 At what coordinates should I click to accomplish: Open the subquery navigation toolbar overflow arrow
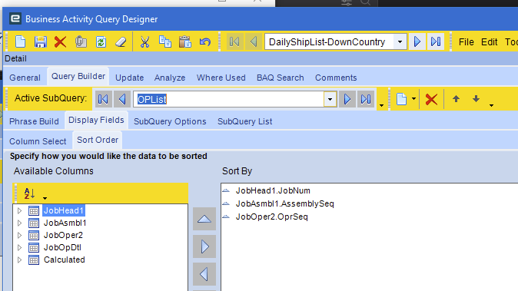381,105
